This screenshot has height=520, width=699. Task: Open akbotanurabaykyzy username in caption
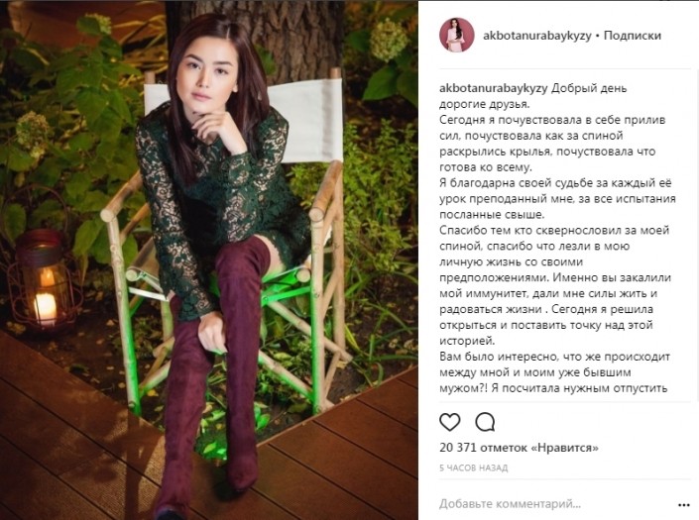point(493,88)
